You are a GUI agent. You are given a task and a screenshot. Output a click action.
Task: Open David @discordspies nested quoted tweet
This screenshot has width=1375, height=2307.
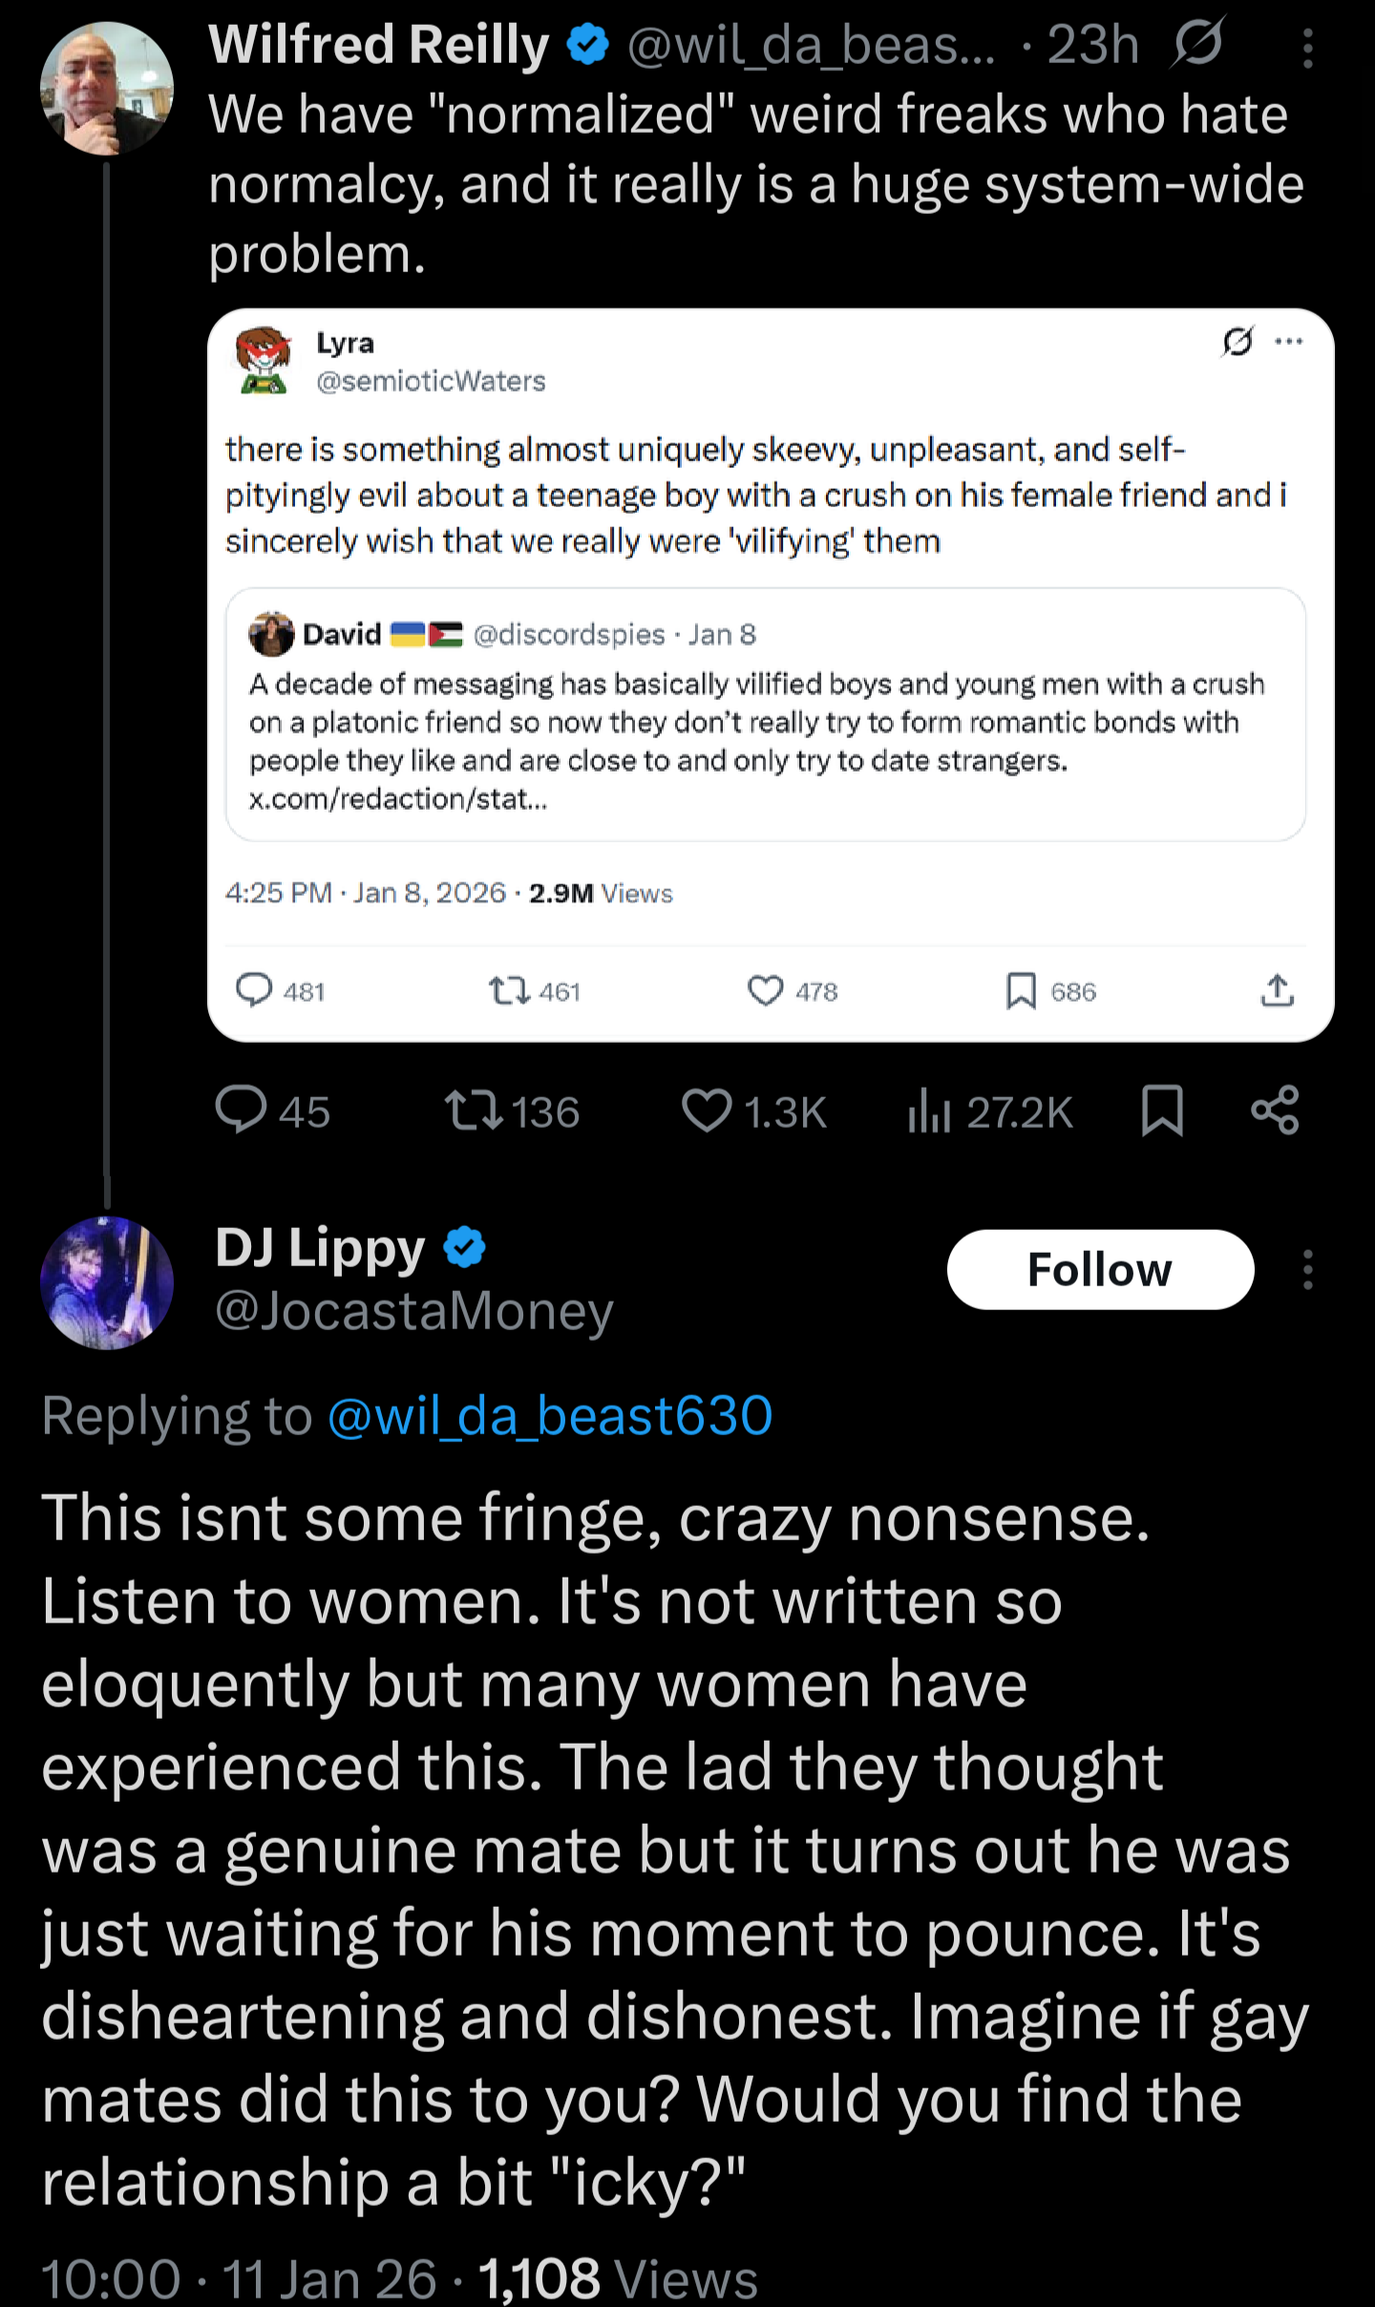766,714
